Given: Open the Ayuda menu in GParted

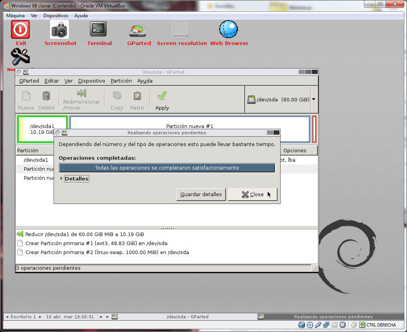Looking at the screenshot, I should tap(145, 81).
